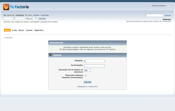Open the Siempre session duration dropdown
The width and height of the screenshot is (175, 111).
[31, 18]
